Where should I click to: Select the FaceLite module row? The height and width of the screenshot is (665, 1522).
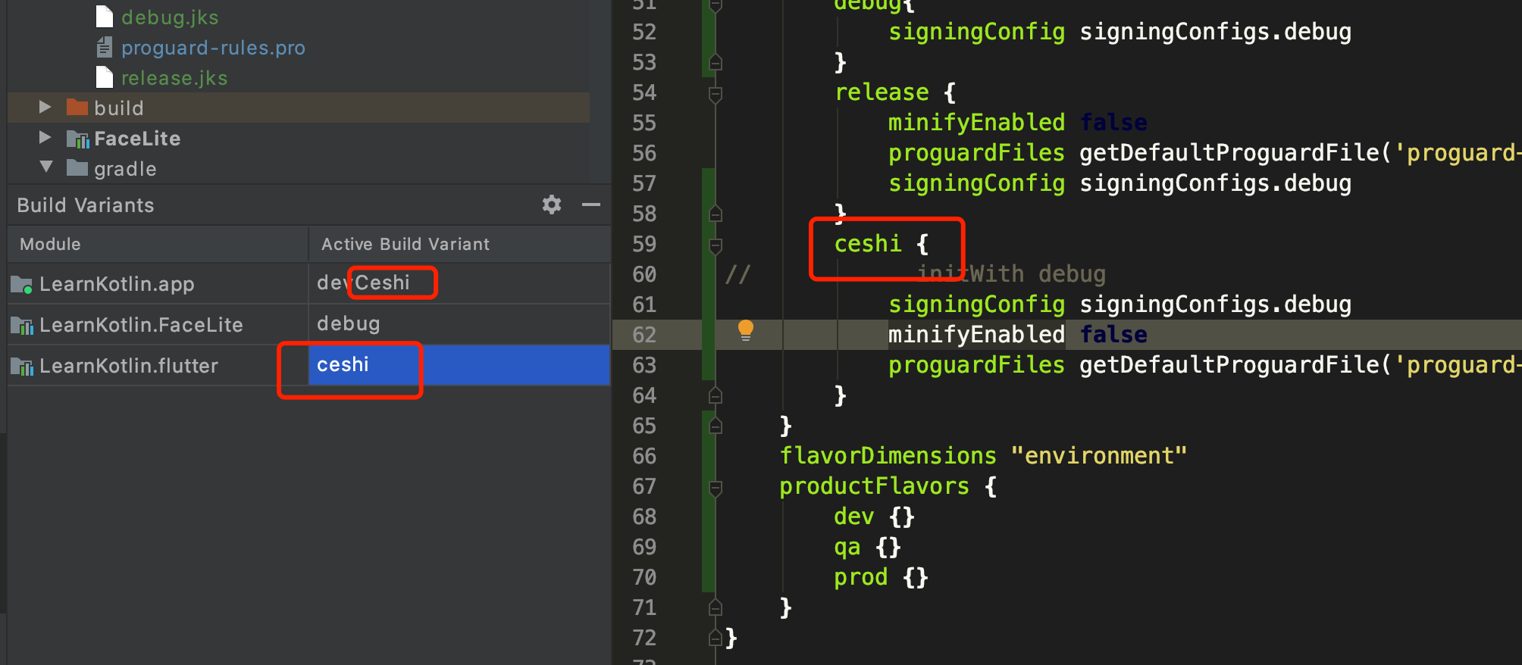299,138
